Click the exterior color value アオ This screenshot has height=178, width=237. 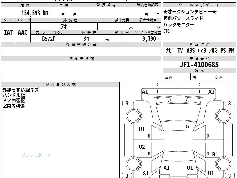point(64,27)
